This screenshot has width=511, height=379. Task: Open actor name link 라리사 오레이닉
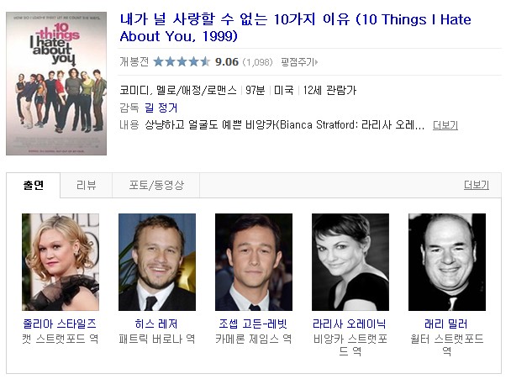coord(350,324)
